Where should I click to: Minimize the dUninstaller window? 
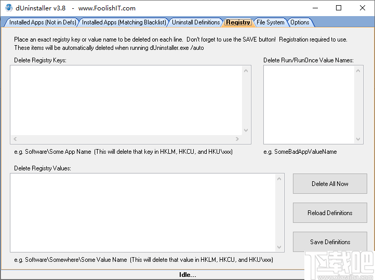click(315, 8)
